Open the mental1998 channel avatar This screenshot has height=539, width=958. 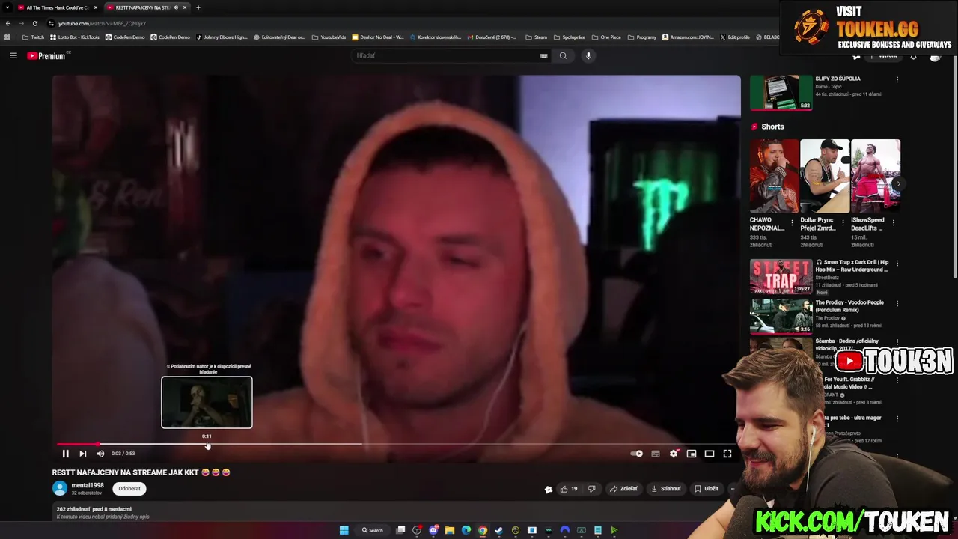[x=60, y=489]
